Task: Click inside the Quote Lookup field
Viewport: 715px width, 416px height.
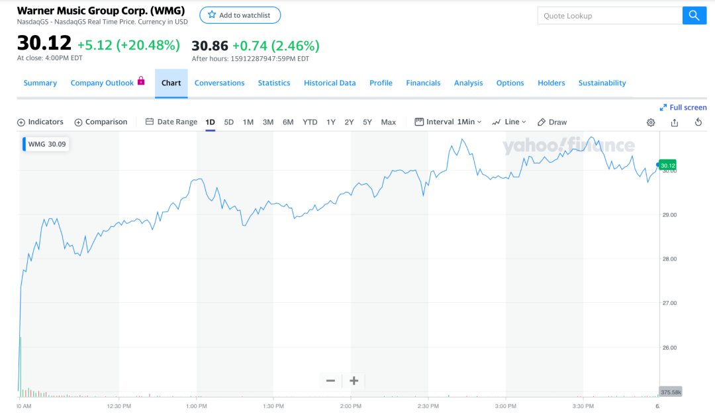Action: click(610, 15)
